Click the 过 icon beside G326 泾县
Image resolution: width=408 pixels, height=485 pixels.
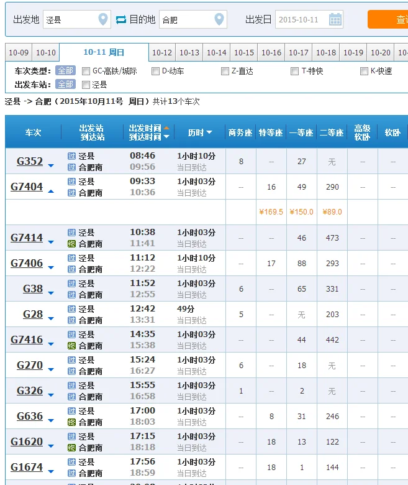tap(71, 386)
